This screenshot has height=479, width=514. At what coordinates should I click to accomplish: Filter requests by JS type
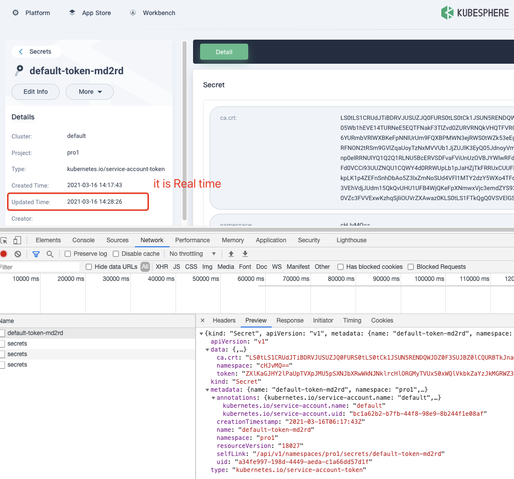click(x=177, y=267)
